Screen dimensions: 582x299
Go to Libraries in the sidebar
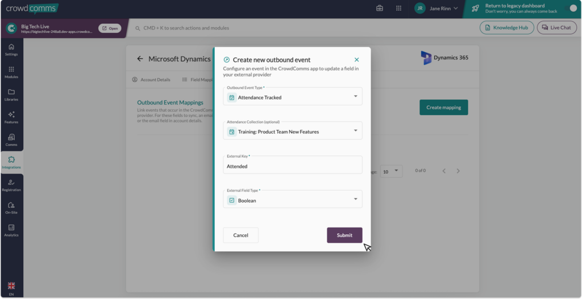pyautogui.click(x=11, y=95)
